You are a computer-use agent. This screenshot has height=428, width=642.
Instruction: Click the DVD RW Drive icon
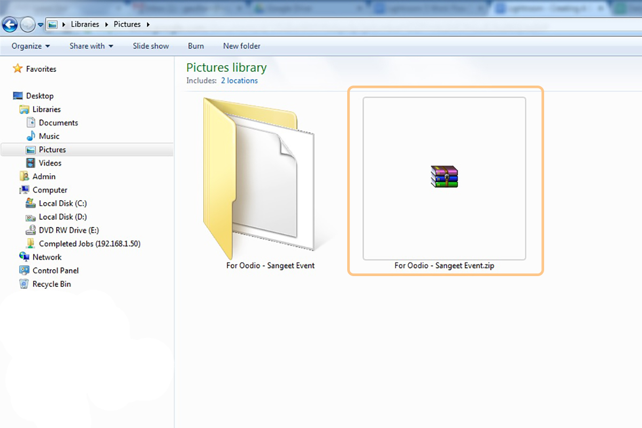click(31, 230)
